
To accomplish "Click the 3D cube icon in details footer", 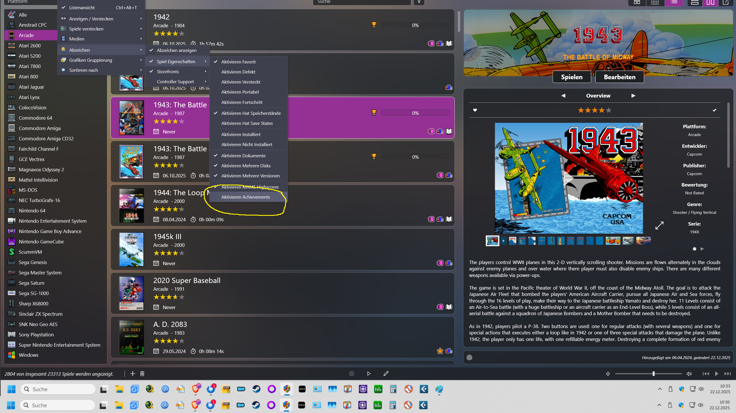I will pyautogui.click(x=470, y=357).
